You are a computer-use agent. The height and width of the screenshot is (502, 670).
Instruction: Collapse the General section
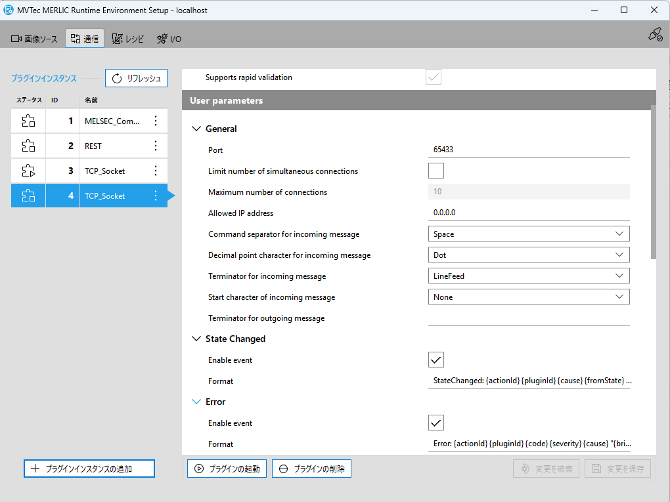[196, 129]
